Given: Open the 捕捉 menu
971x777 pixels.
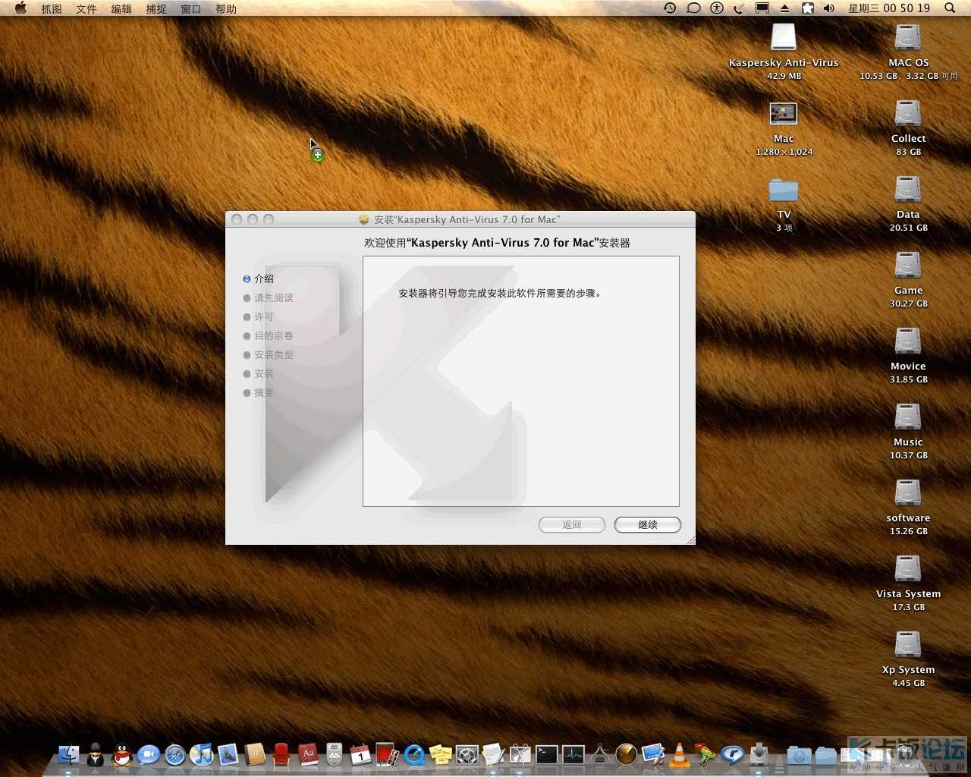Looking at the screenshot, I should click(x=156, y=8).
